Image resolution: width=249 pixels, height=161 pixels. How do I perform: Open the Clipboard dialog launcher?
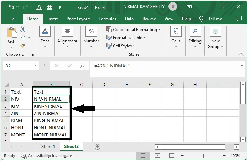coord(32,54)
